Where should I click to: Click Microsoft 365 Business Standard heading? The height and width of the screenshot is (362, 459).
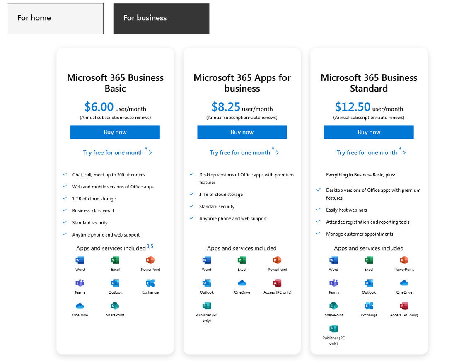[369, 83]
